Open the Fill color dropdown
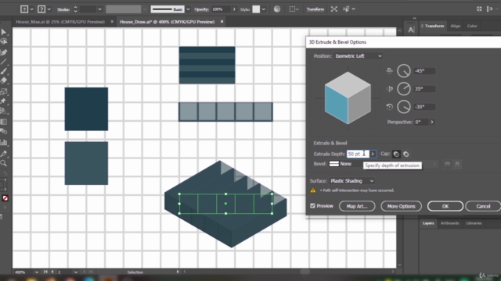501x281 pixels. (x=31, y=9)
